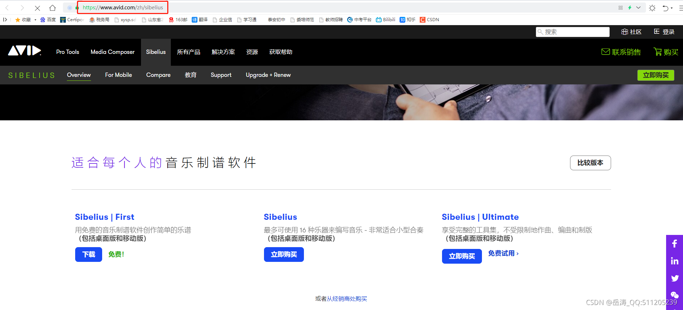Click the Avid logo
This screenshot has width=683, height=310.
pos(25,51)
